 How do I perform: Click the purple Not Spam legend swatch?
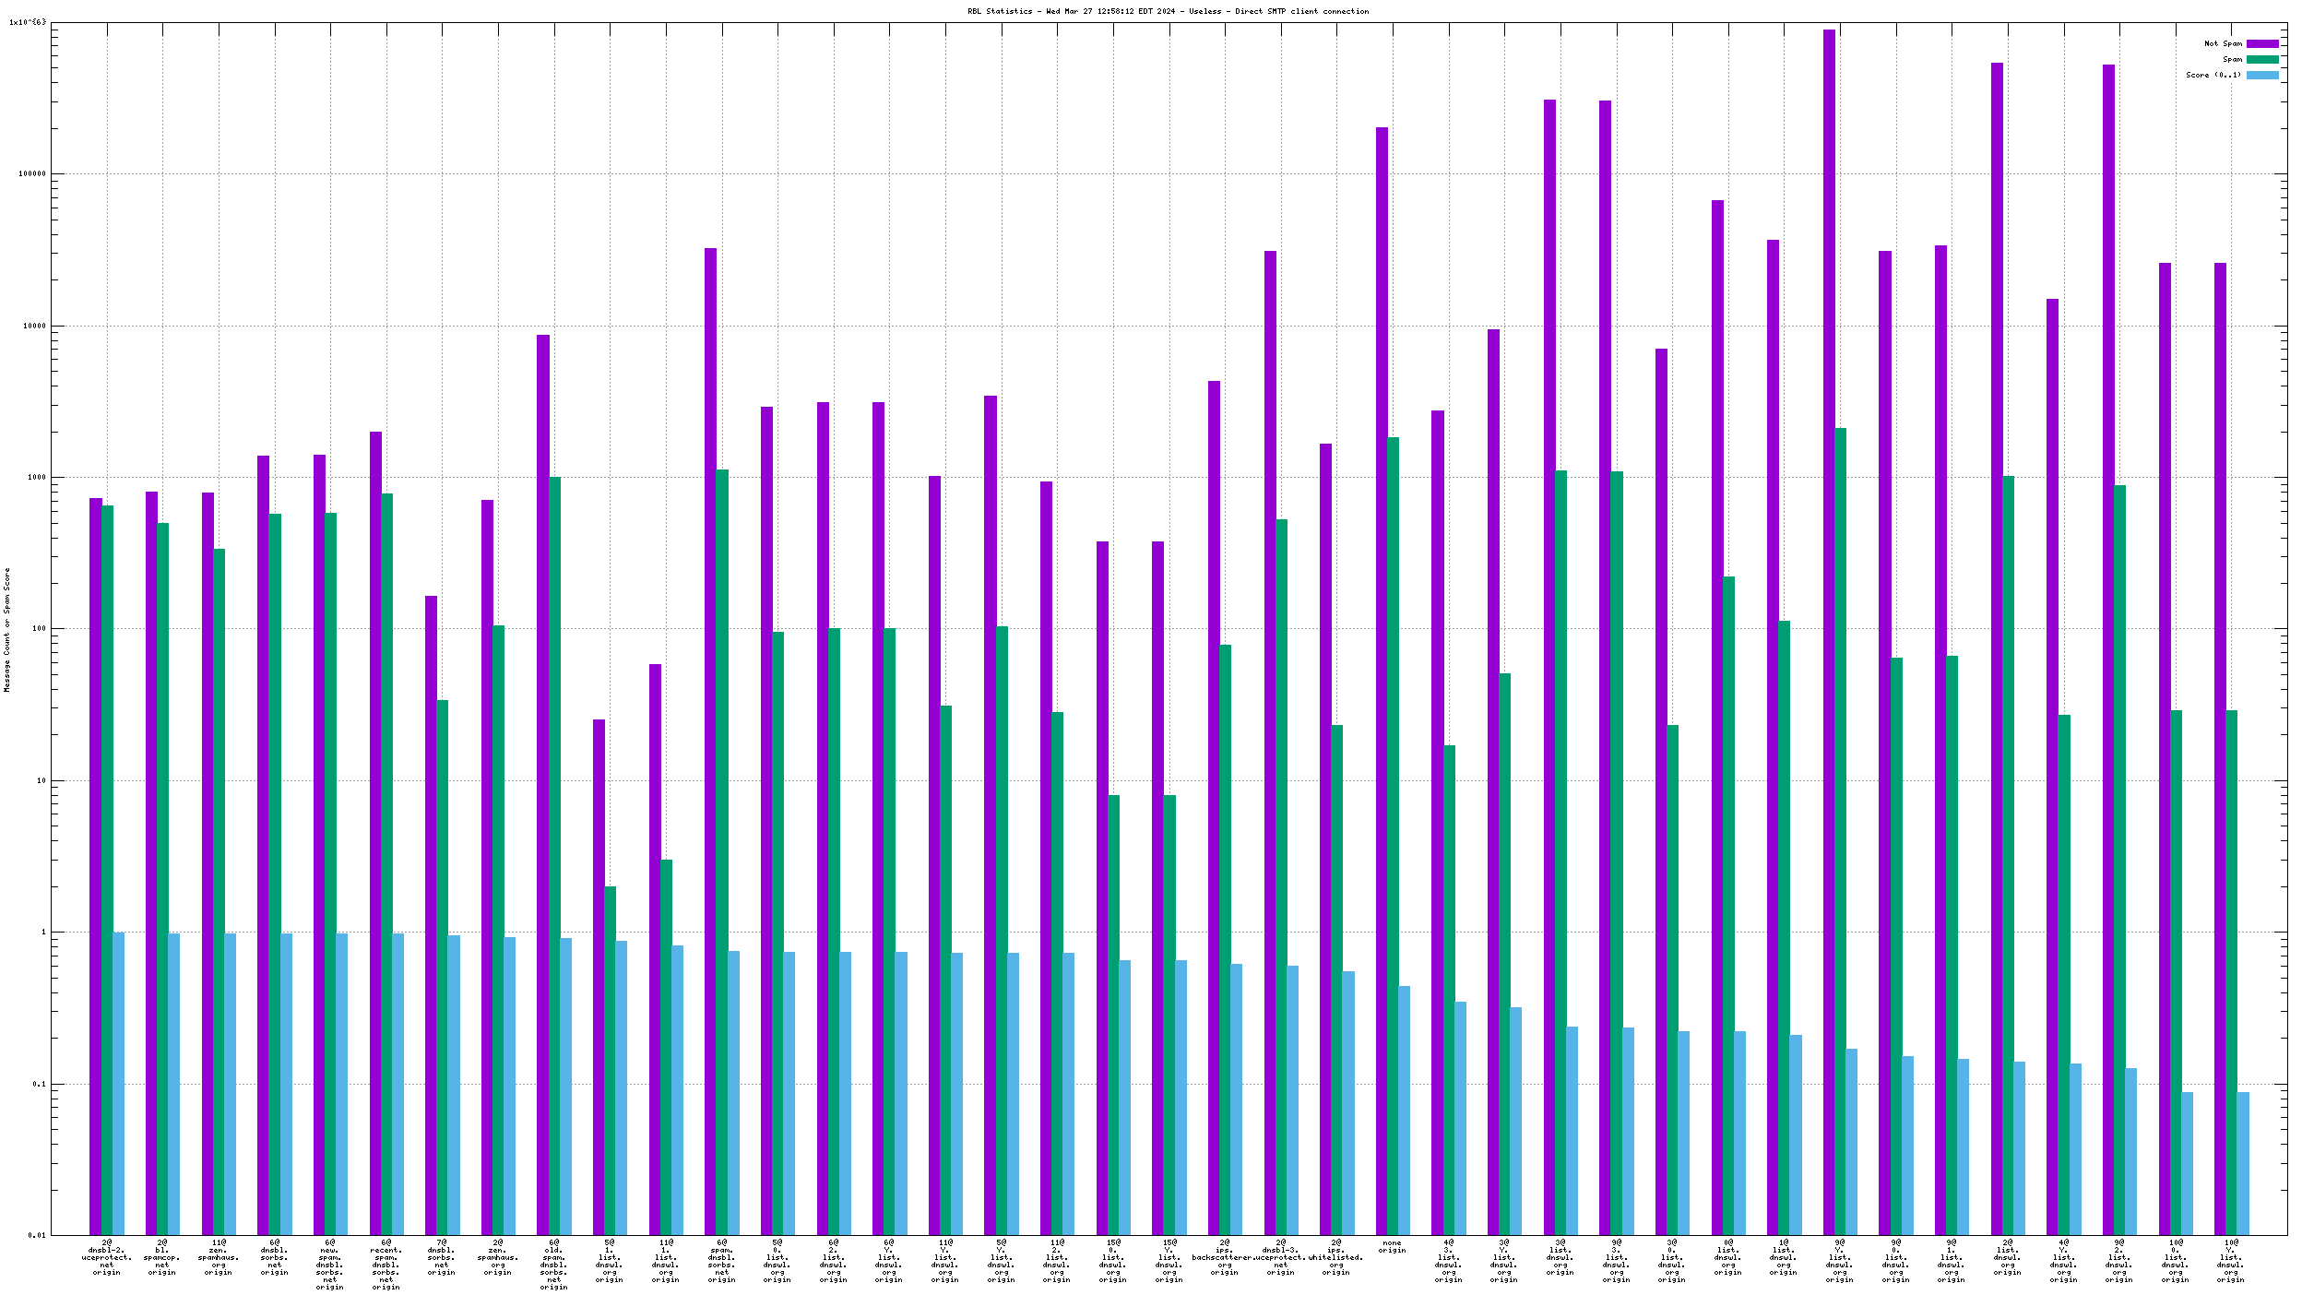(x=2261, y=43)
